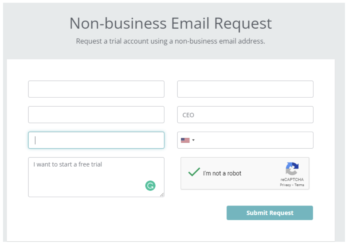The image size is (348, 244).
Task: Click the empty top-right input field
Action: [x=245, y=89]
